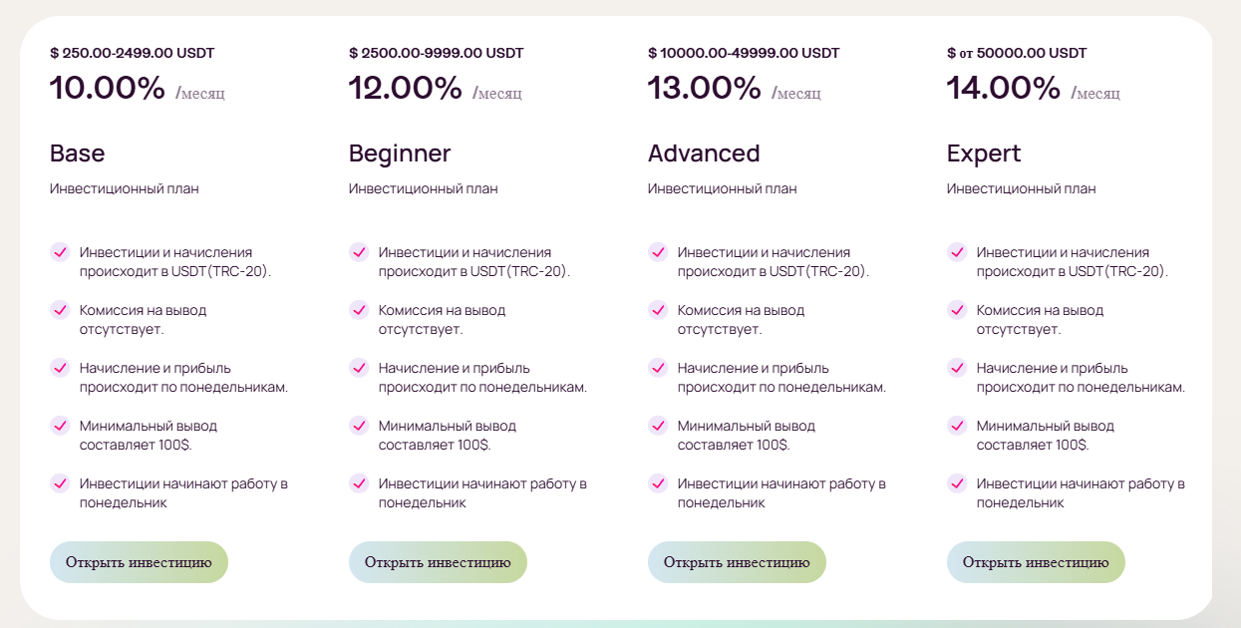Click Advanced plan's Monday accrual checkmark icon
Screen dimensions: 1241x628
point(658,368)
